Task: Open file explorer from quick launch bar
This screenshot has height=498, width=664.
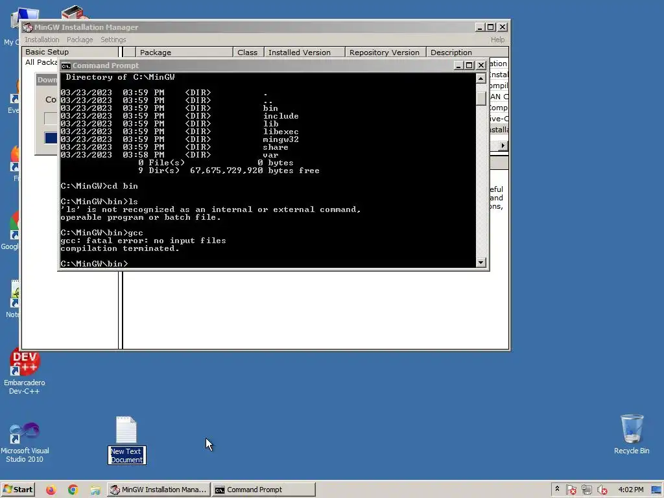Action: click(95, 490)
